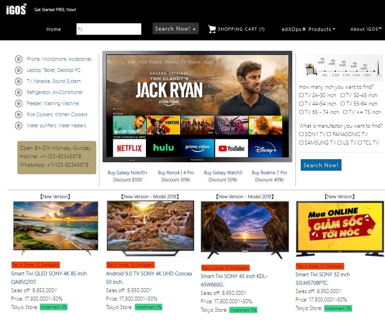The image size is (385, 321).
Task: Open SHOPPING CART (1) in the navbar
Action: tap(241, 29)
